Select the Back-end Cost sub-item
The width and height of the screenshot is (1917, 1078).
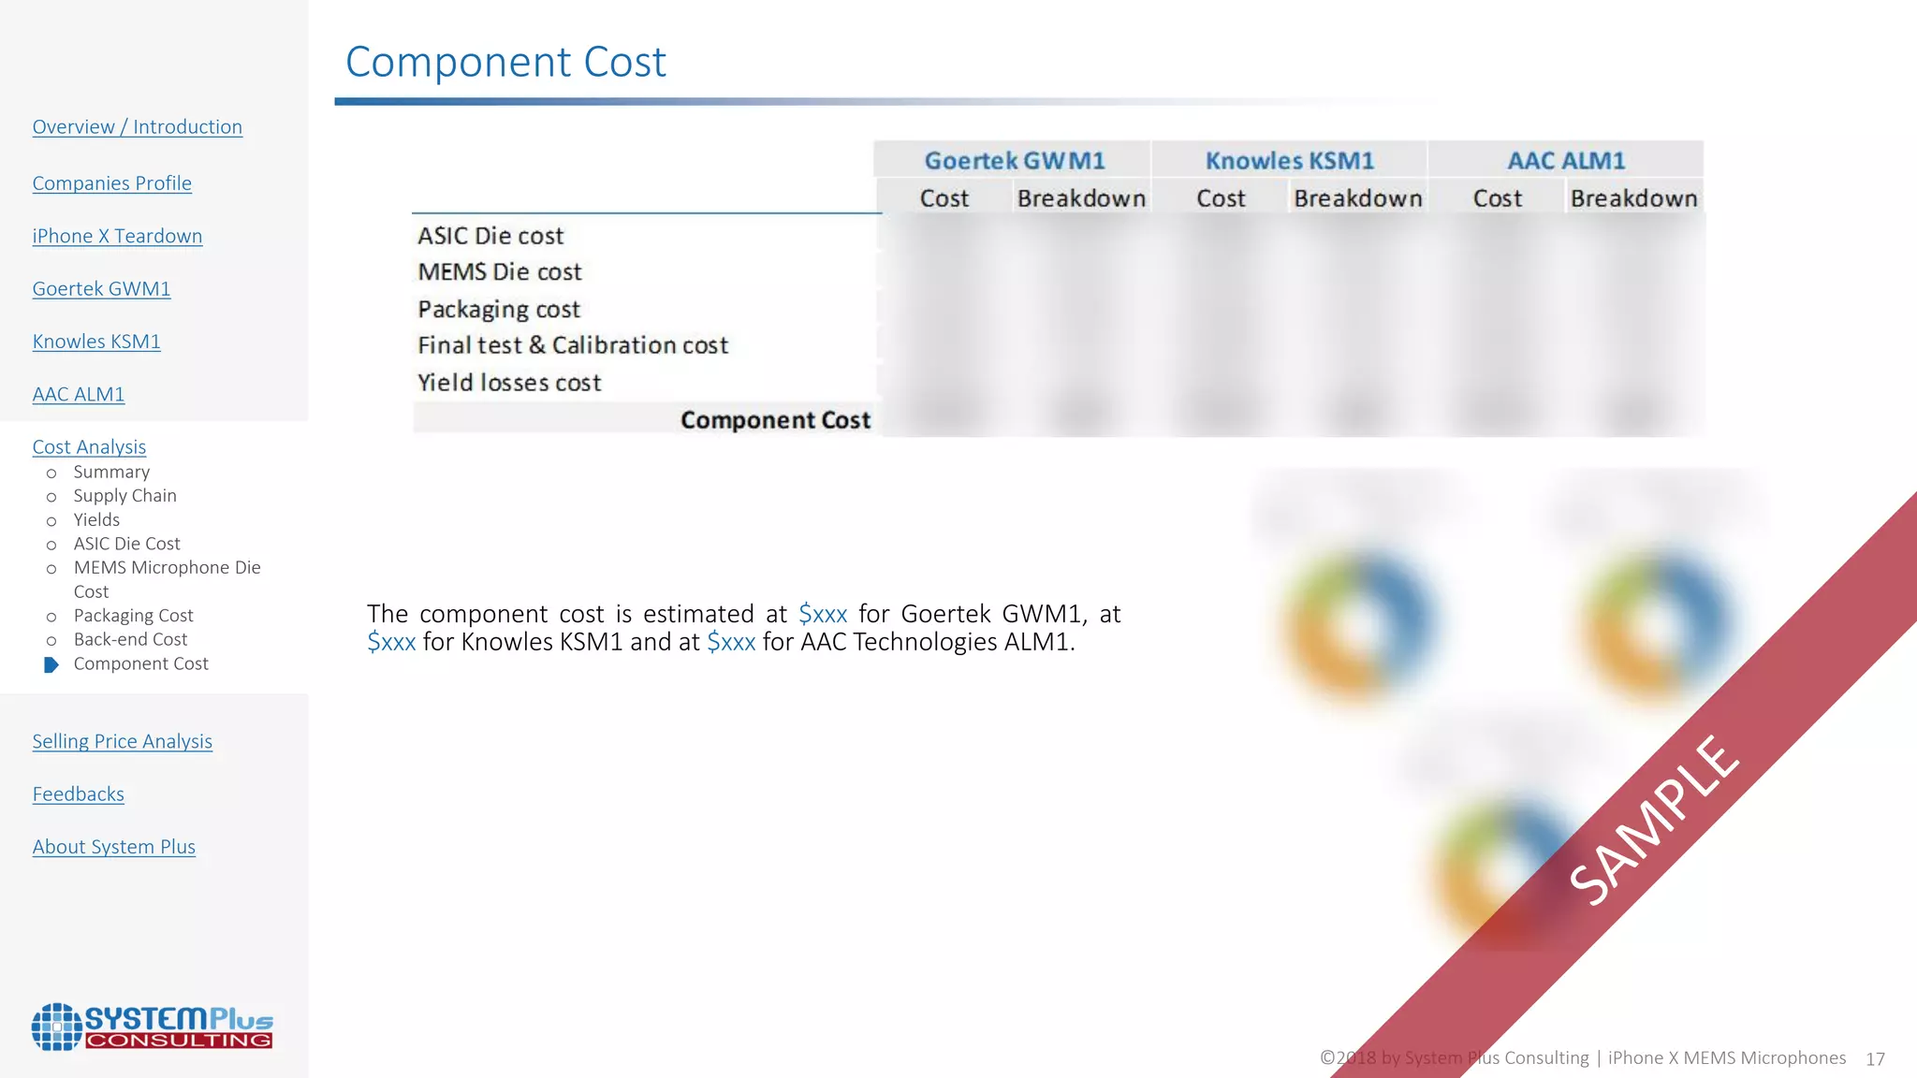(130, 639)
